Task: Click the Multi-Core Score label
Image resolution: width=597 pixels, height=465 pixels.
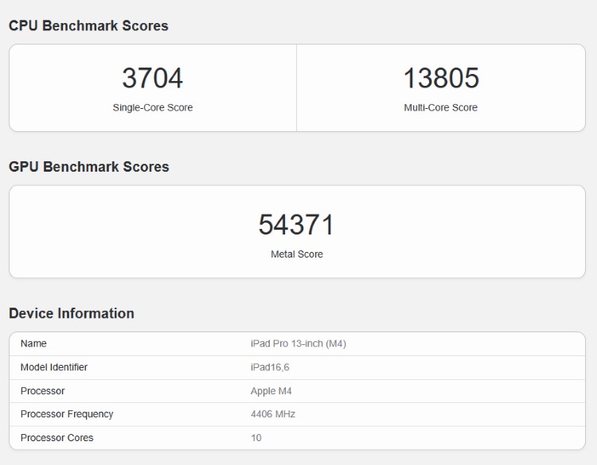Action: pos(441,107)
